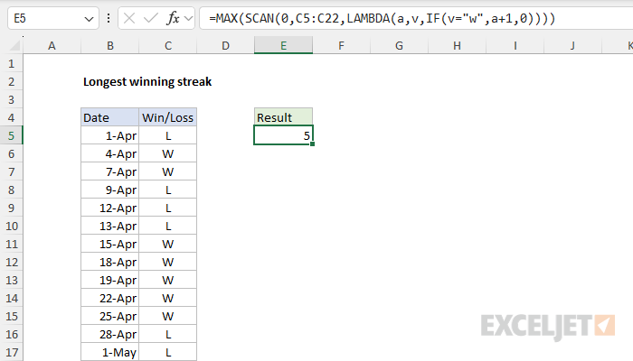Select the '9-Apr' date cell
This screenshot has height=361, width=633.
[x=109, y=190]
